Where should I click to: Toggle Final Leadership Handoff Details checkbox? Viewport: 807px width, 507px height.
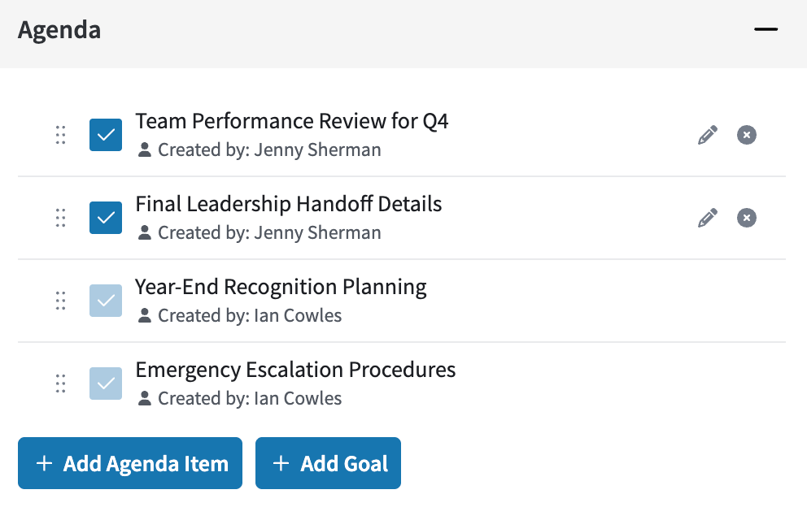106,218
